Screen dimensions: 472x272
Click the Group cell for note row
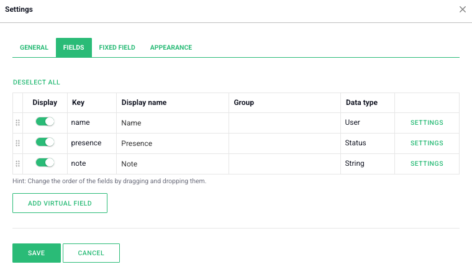tap(284, 164)
